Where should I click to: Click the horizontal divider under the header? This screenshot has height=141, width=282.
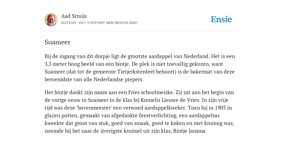(141, 31)
